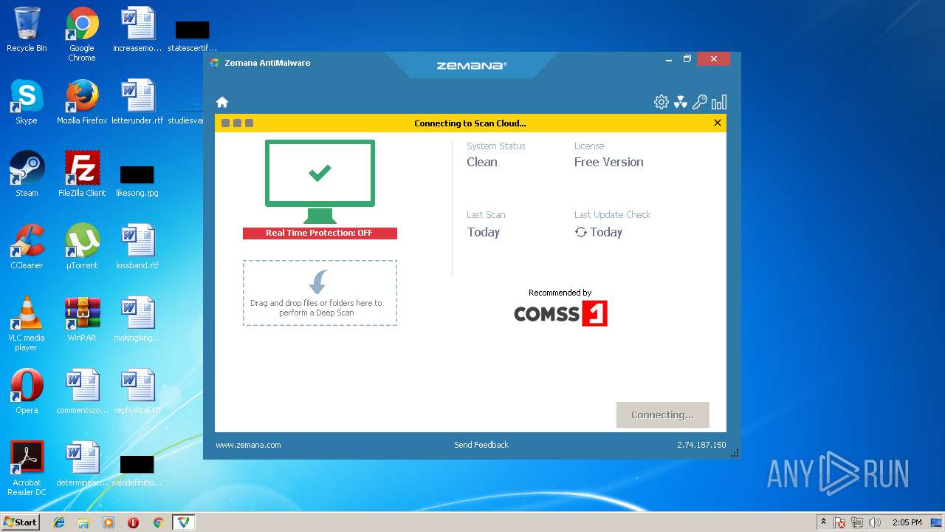
Task: Open the Windows Start menu
Action: pyautogui.click(x=21, y=522)
